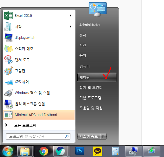Click the green download arrow taskbar icon

tap(151, 151)
